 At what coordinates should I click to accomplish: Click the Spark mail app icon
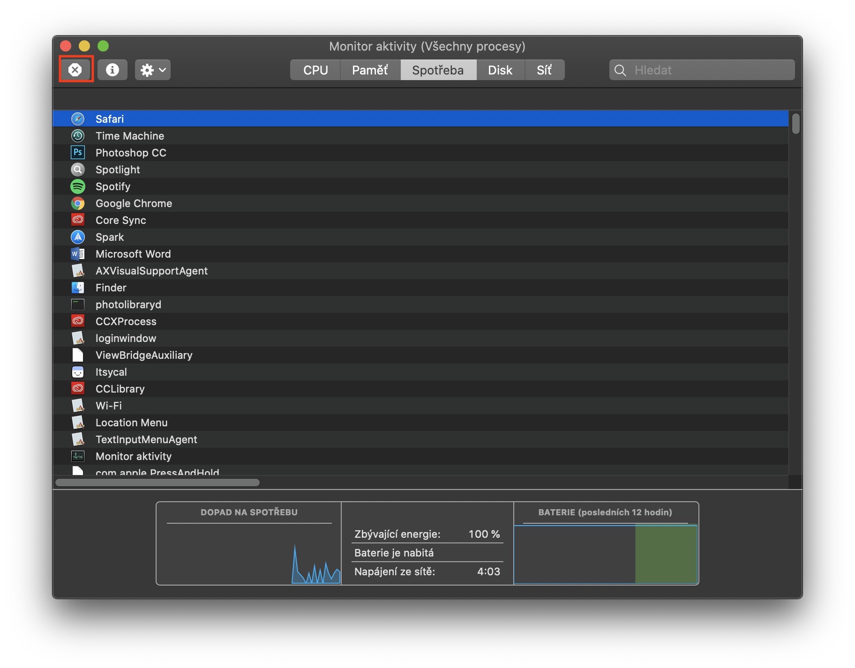tap(78, 237)
